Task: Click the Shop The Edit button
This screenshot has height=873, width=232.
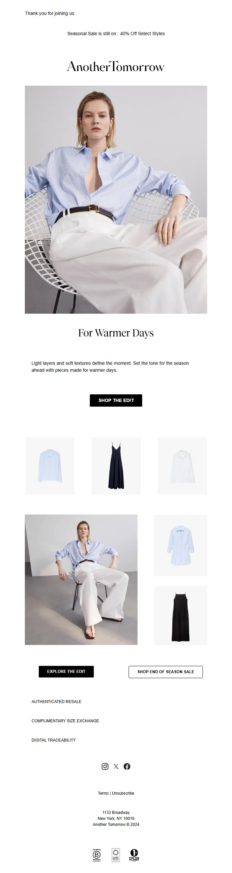Action: (x=116, y=400)
